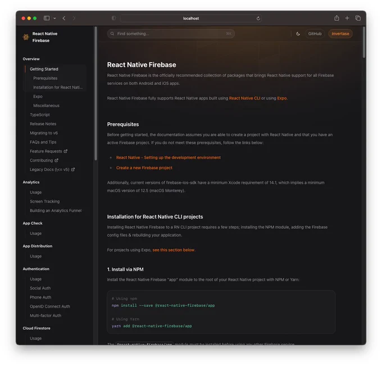The height and width of the screenshot is (366, 382).
Task: Open the TypeScript sidebar page
Action: click(40, 115)
